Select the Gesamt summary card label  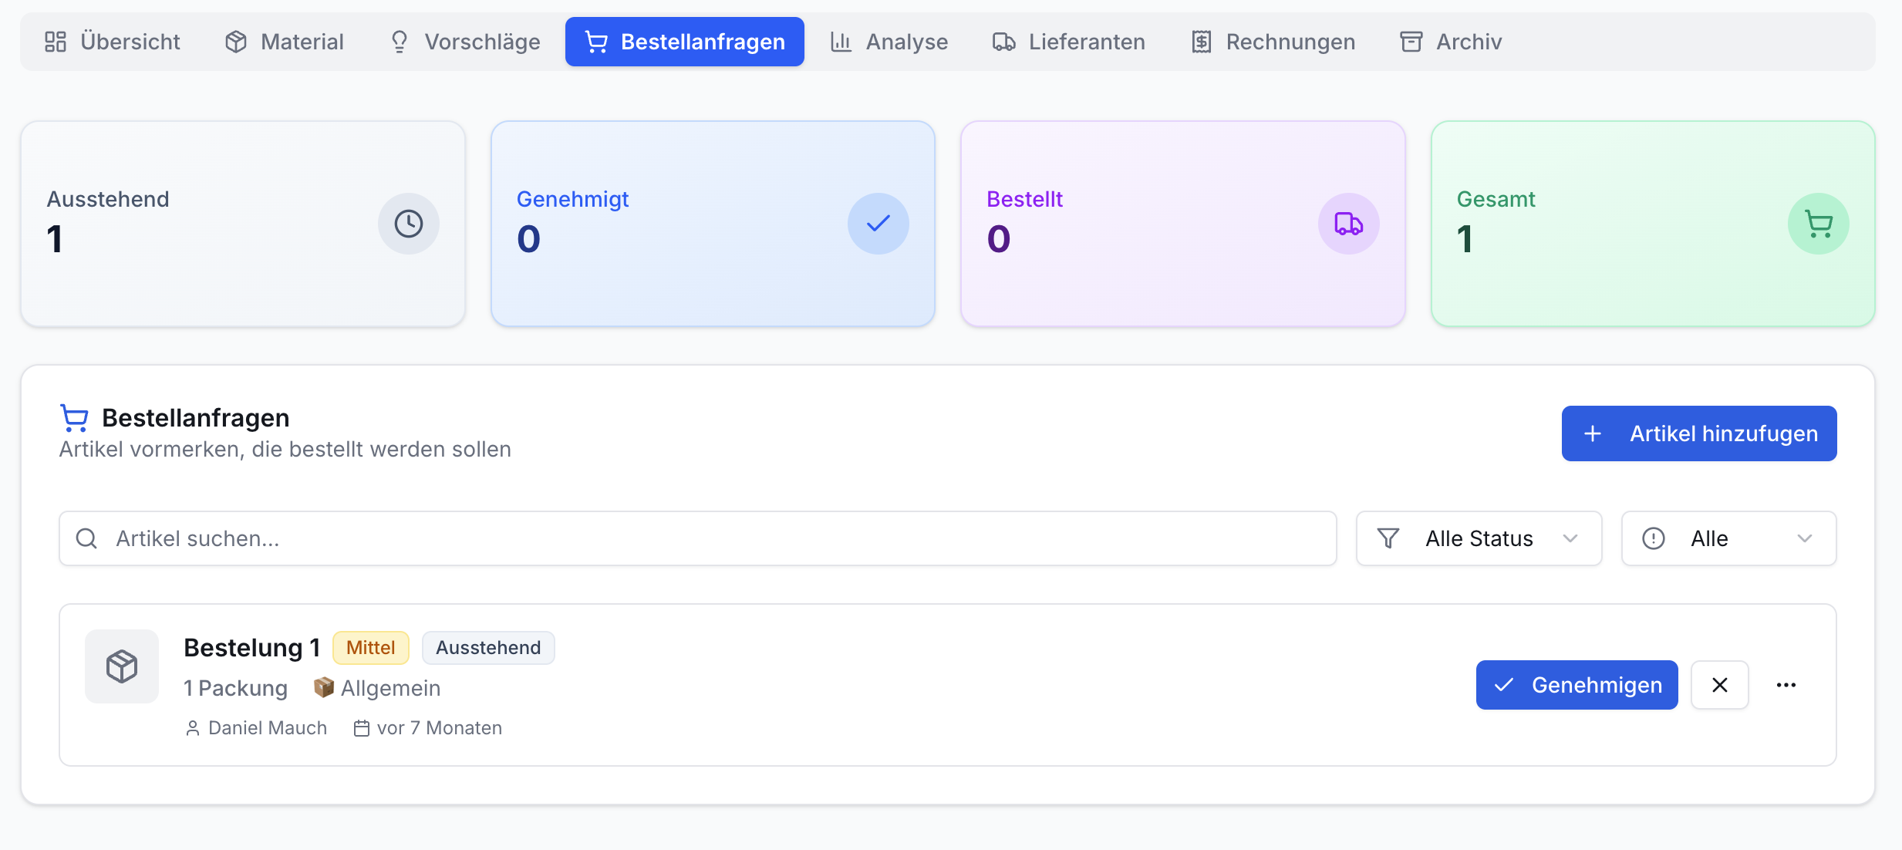1496,199
